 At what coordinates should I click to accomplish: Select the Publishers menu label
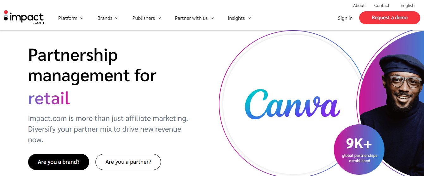(144, 18)
